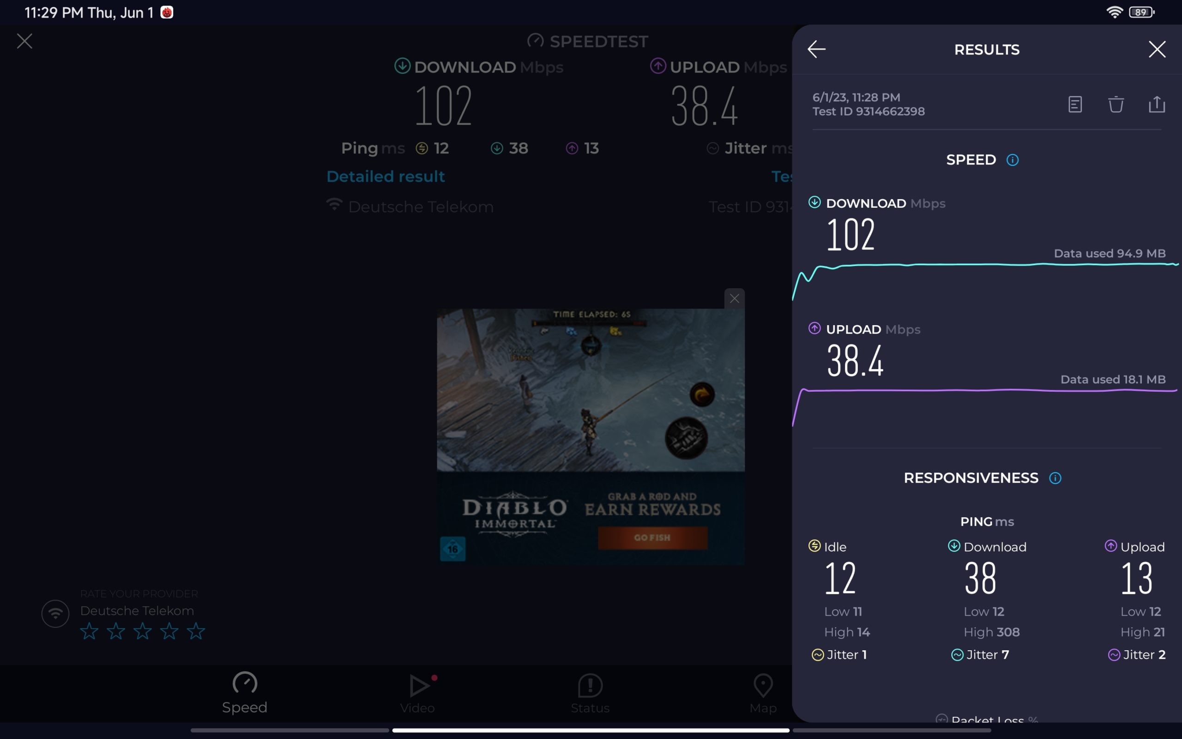The width and height of the screenshot is (1182, 739).
Task: Tap the Download Jitter 7 icon
Action: pos(957,655)
